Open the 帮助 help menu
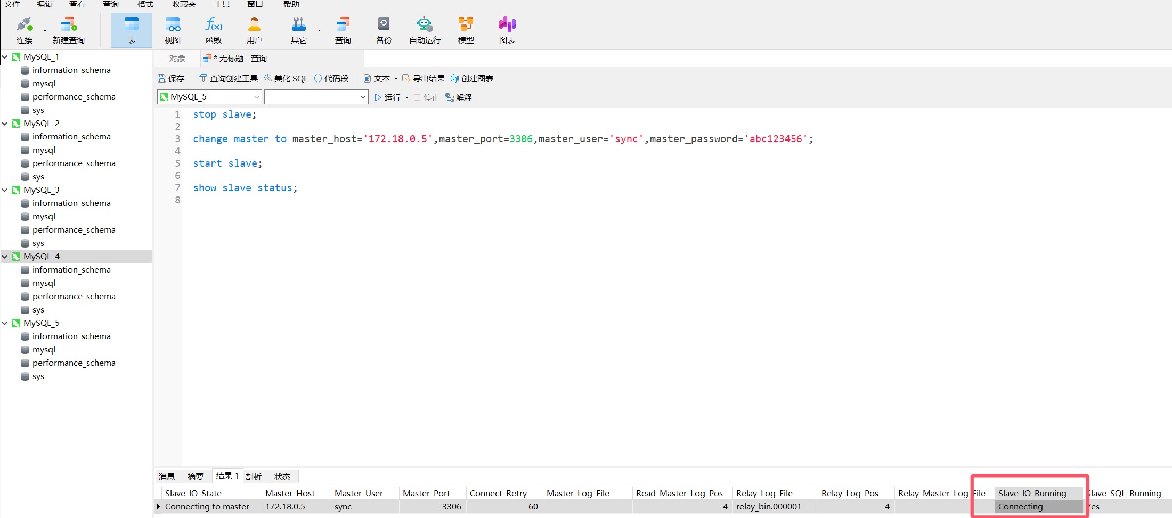The height and width of the screenshot is (518, 1172). pos(291,4)
